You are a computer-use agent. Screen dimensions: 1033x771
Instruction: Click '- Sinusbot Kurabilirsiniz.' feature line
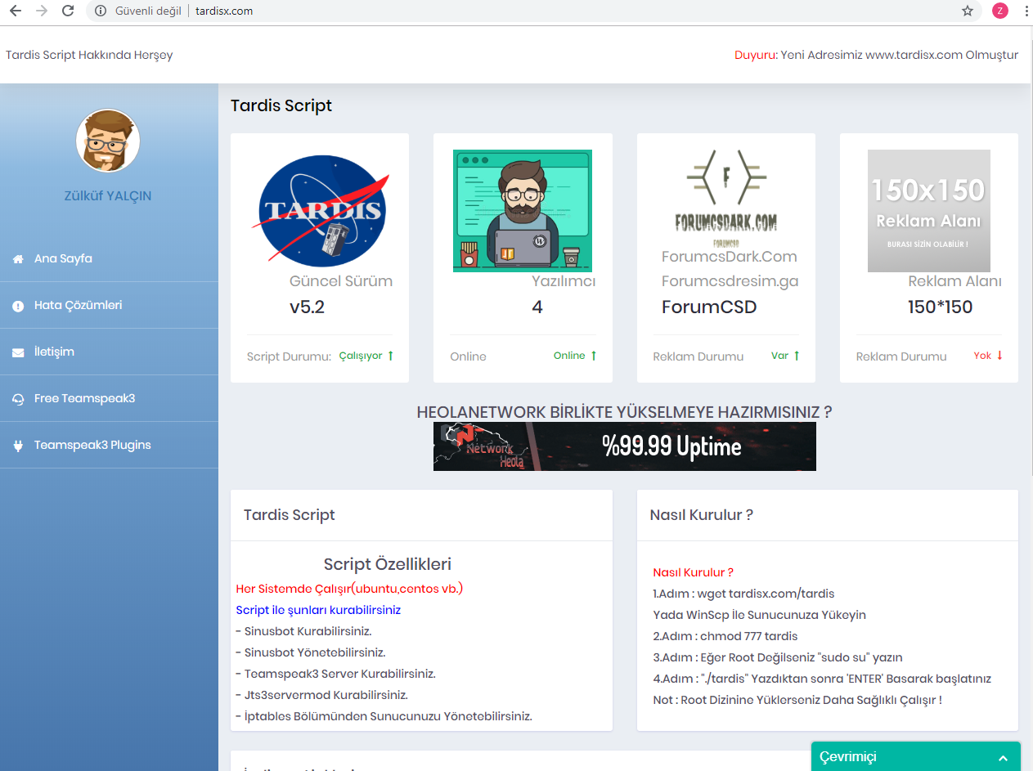click(303, 631)
